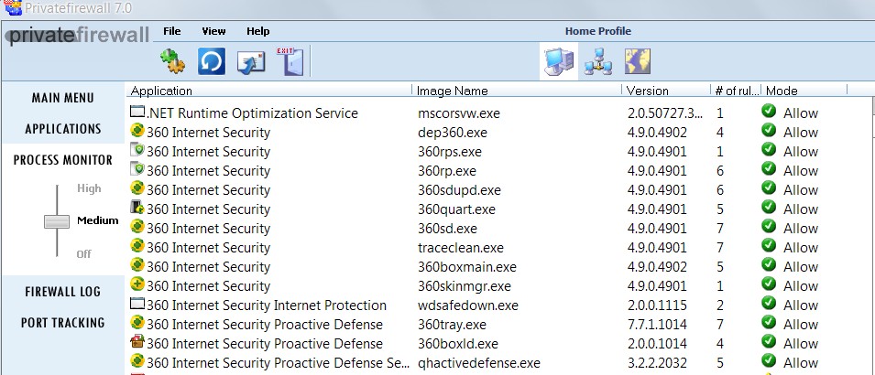This screenshot has height=375, width=875.
Task: Sort the list by Image Name column
Action: [x=452, y=91]
